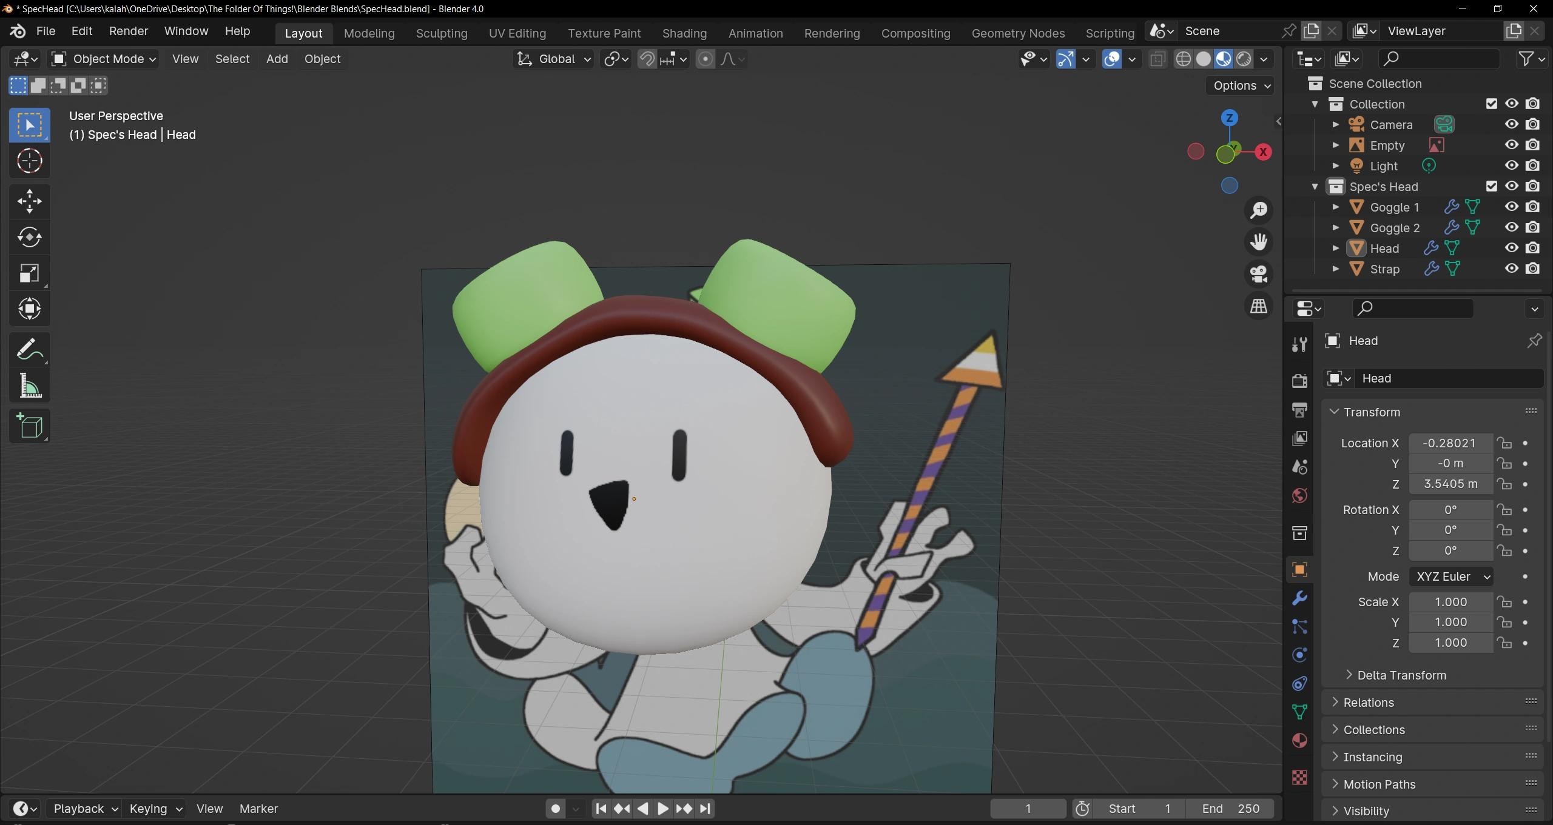This screenshot has width=1553, height=825.
Task: Open the Render menu
Action: pyautogui.click(x=128, y=31)
